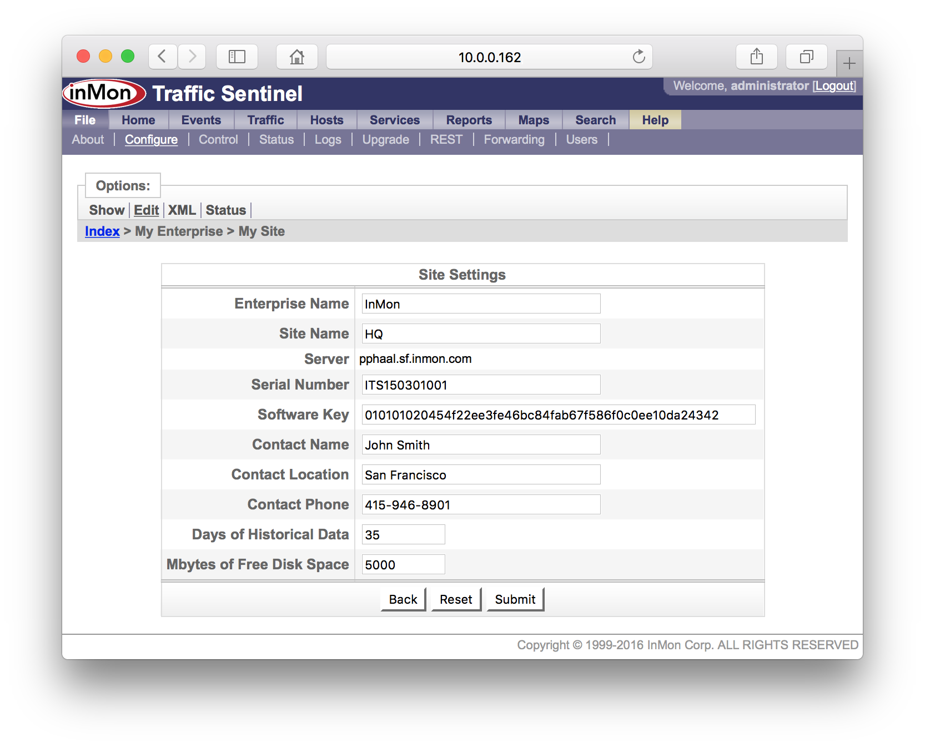Open the Reports tab

click(469, 120)
